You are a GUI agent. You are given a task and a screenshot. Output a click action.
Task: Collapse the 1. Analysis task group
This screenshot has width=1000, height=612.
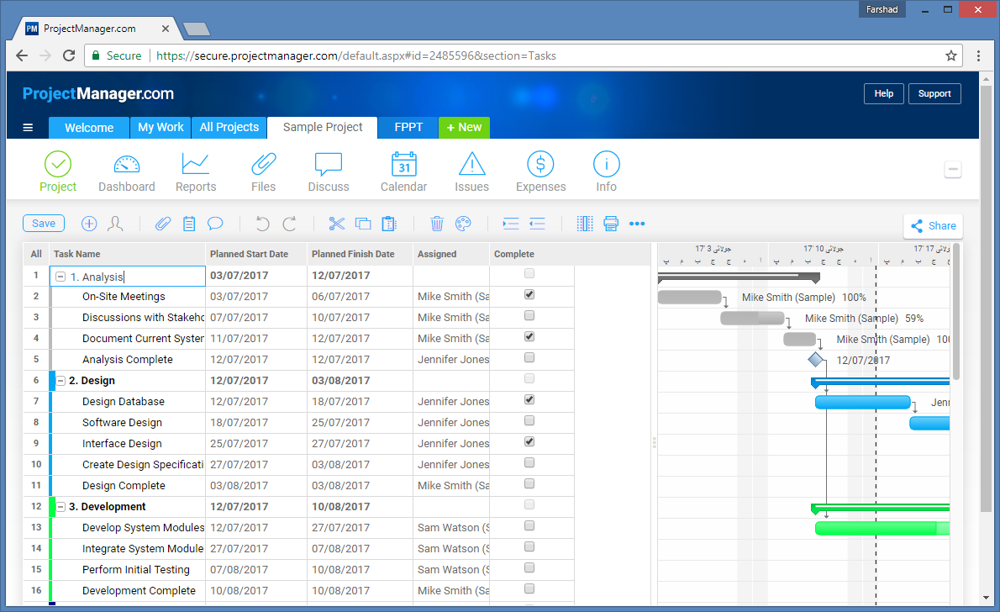coord(61,277)
